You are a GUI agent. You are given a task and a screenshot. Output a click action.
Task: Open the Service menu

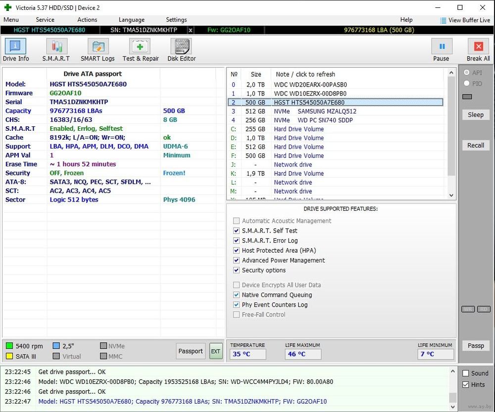[45, 20]
